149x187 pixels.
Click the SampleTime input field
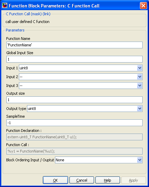pos(74,123)
